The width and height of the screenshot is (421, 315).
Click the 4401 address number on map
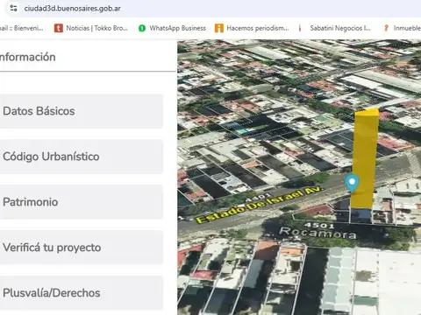[x=259, y=198]
